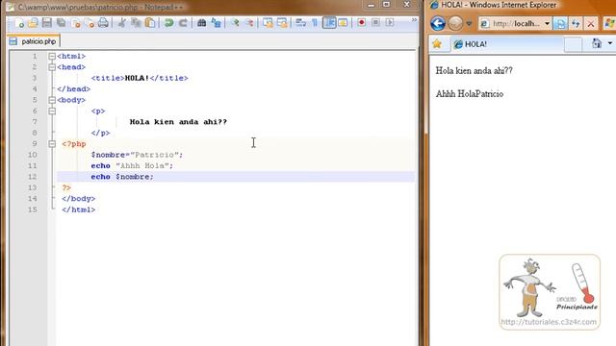Select the patricio.php document tab

coord(34,41)
